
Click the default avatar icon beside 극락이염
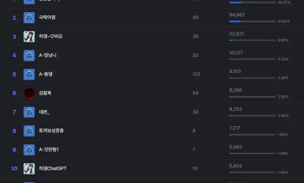point(29,18)
